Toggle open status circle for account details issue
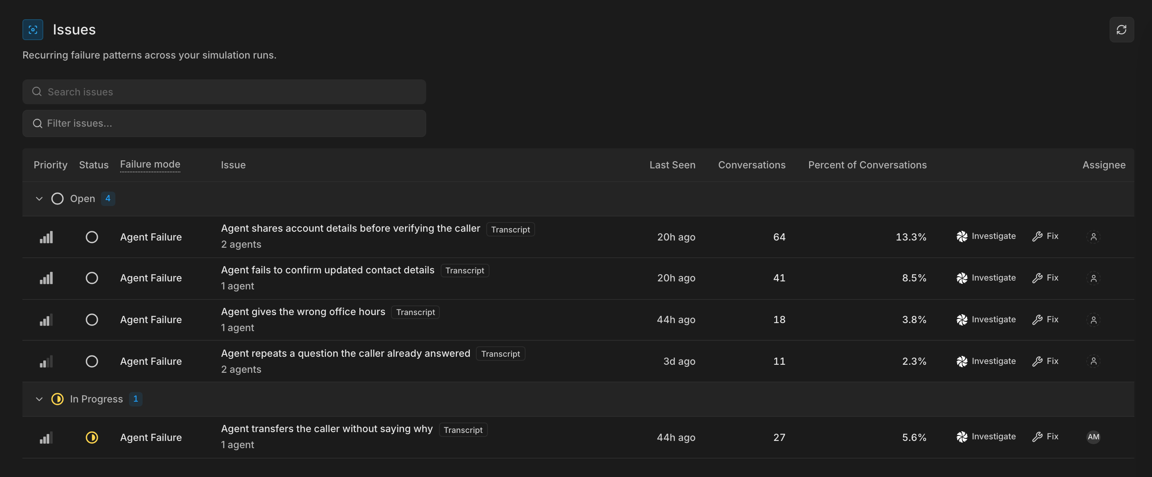 click(92, 237)
